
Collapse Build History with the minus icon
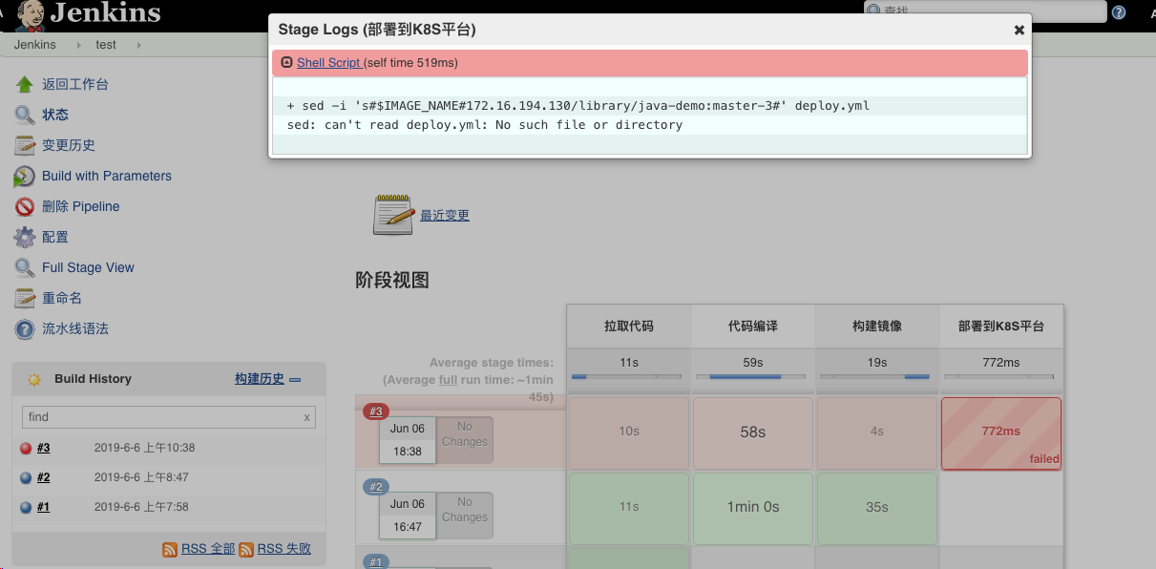295,379
